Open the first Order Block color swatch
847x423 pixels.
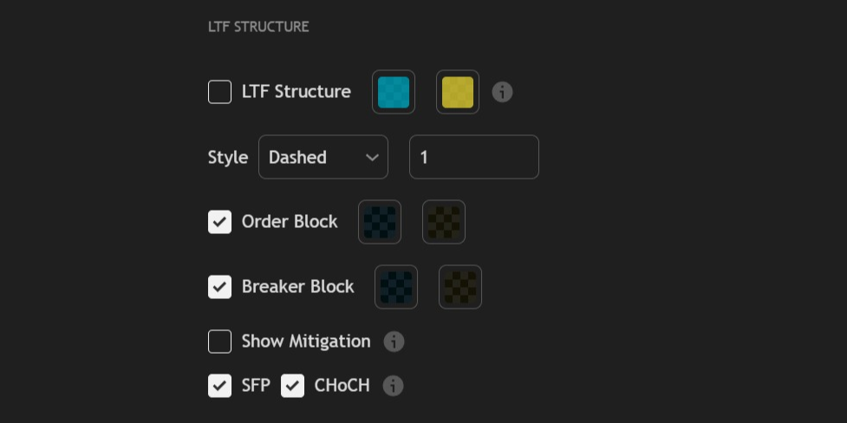click(380, 222)
